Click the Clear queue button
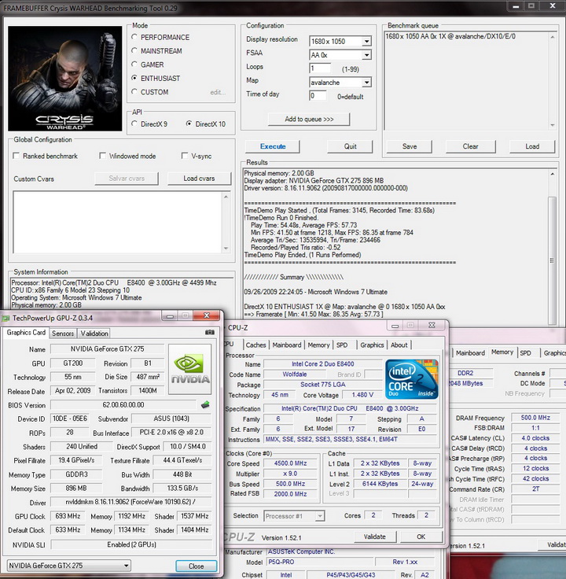Image resolution: width=566 pixels, height=579 pixels. 470,146
